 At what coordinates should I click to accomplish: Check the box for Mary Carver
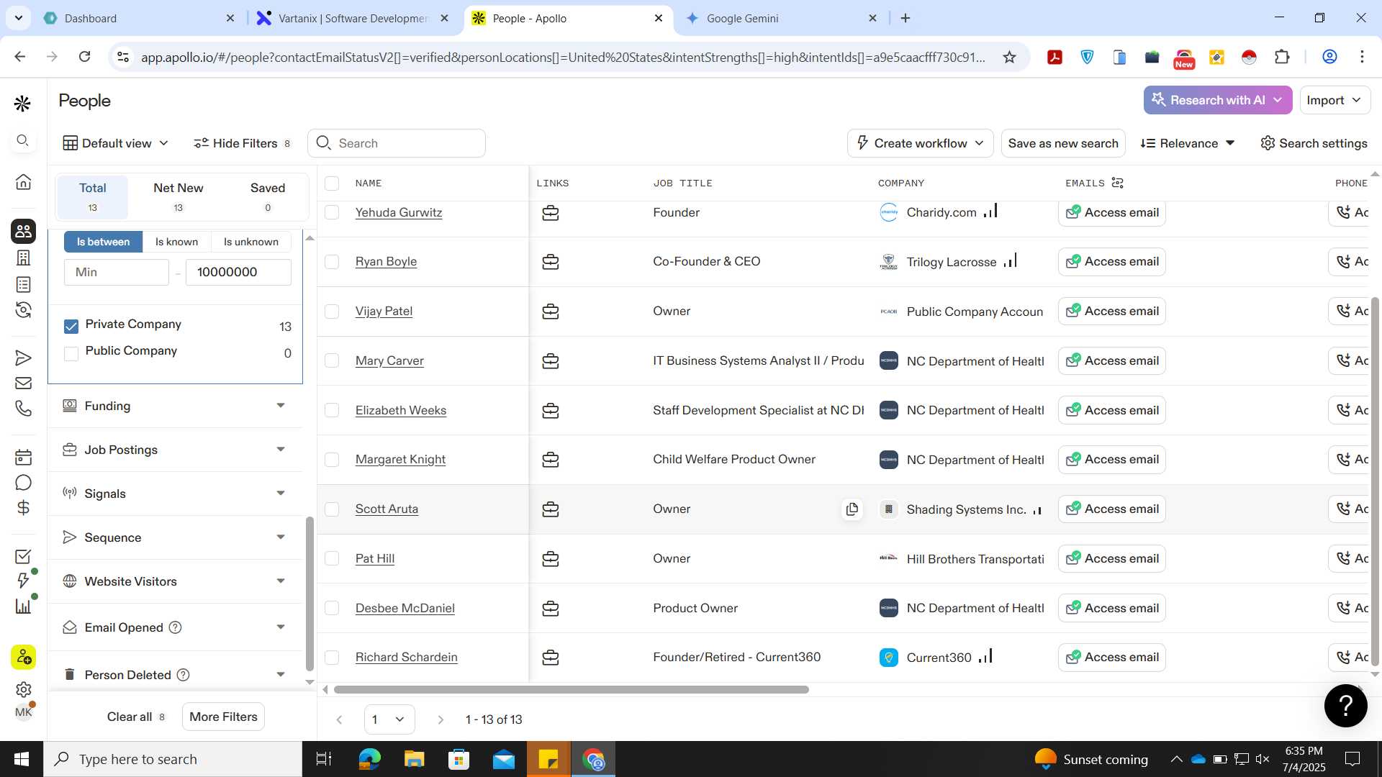tap(332, 360)
